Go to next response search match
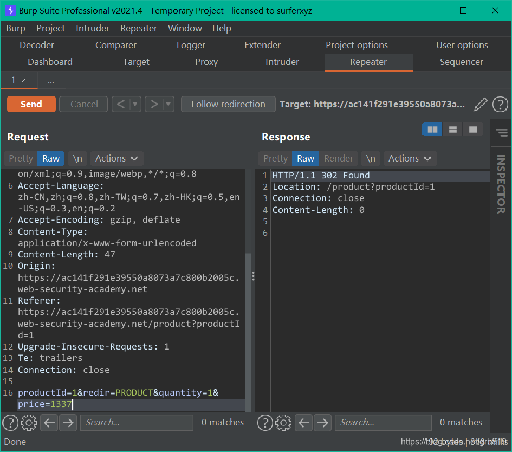The image size is (512, 452). click(322, 423)
